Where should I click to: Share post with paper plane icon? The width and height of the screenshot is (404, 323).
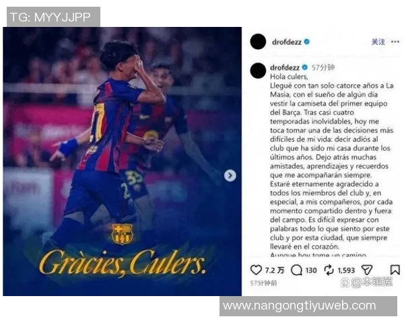(x=367, y=270)
